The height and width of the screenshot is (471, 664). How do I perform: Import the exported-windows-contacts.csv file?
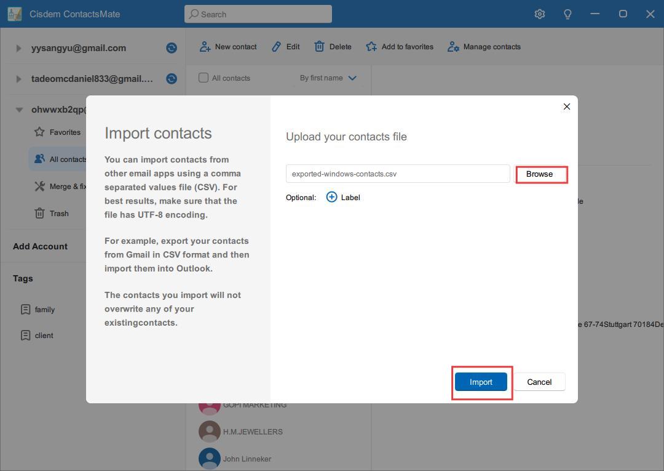point(481,382)
